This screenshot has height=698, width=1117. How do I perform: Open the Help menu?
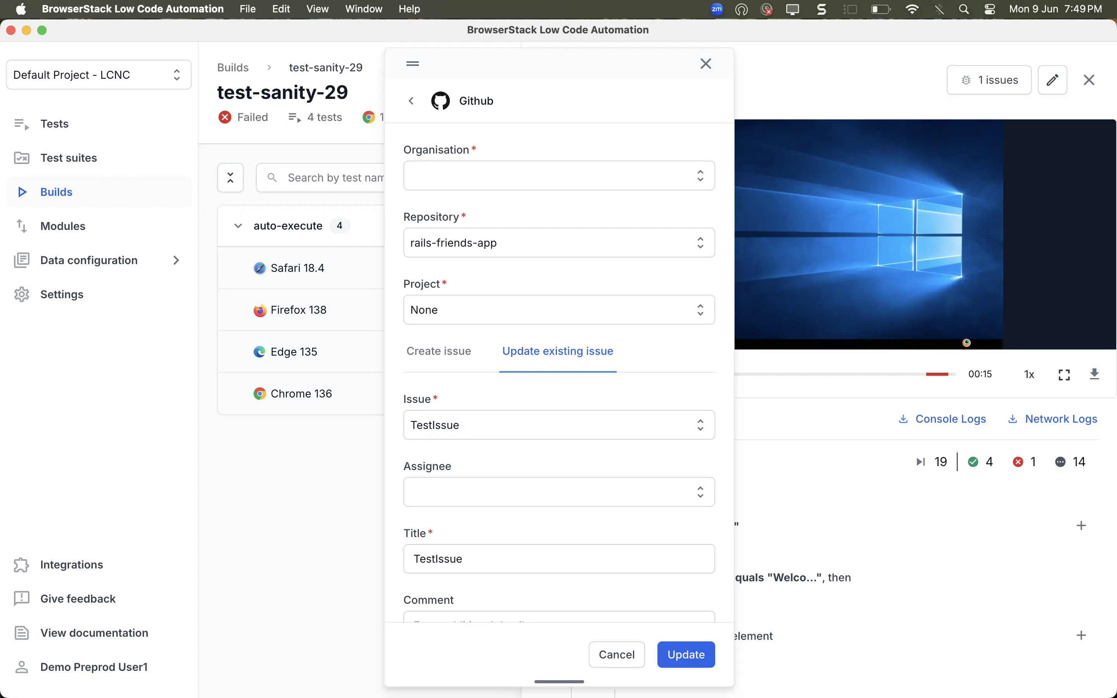(x=410, y=9)
